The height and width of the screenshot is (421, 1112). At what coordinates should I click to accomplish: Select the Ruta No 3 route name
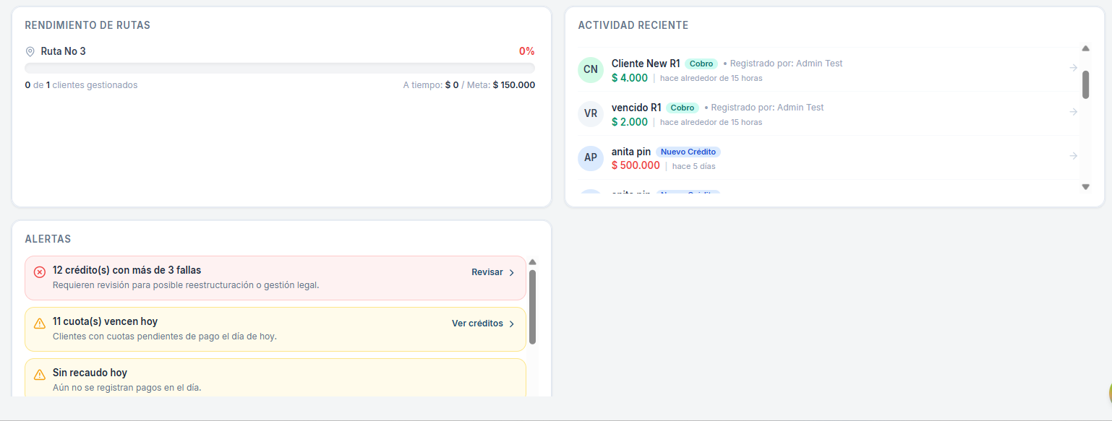point(63,51)
